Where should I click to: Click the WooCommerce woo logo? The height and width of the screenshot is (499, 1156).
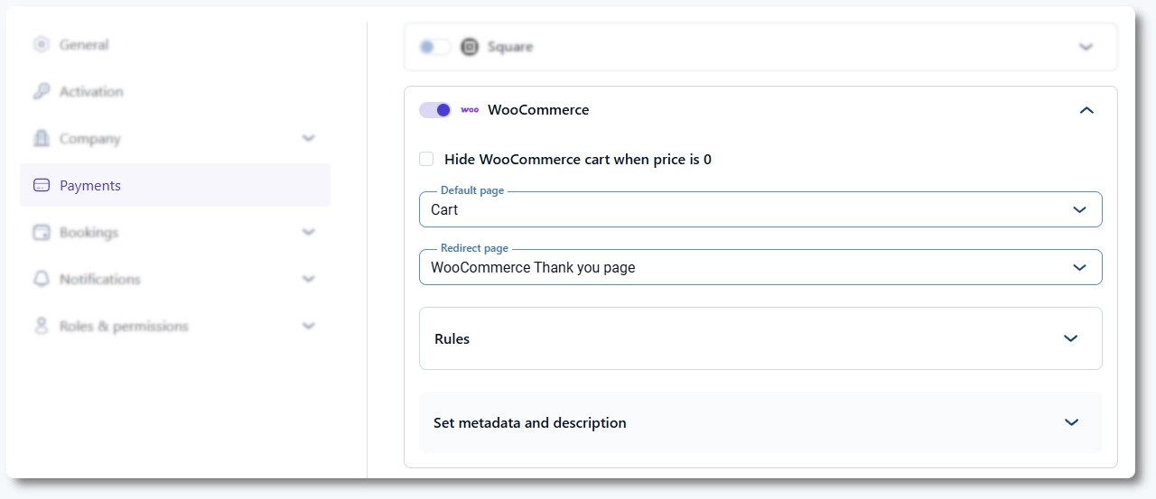[470, 110]
